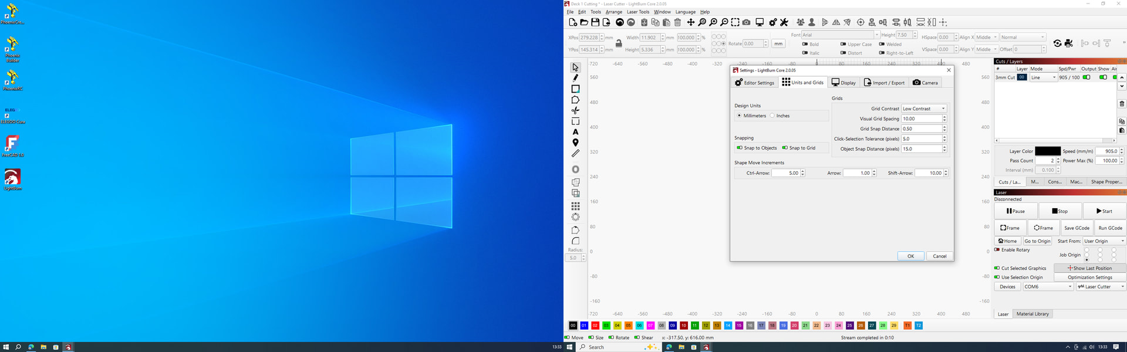Click the Save GCode button

tap(1077, 228)
